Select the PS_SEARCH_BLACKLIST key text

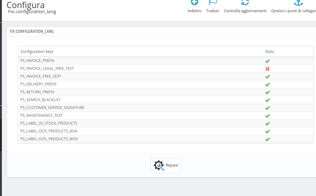click(40, 100)
